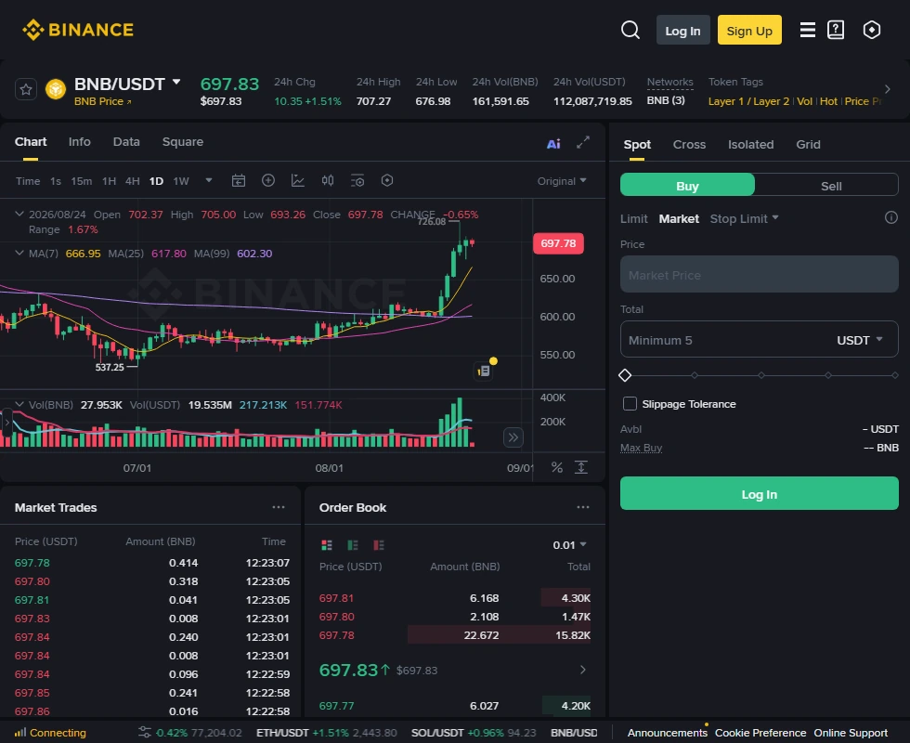Click the auto-fit price scale icon
The width and height of the screenshot is (910, 743).
tap(581, 467)
